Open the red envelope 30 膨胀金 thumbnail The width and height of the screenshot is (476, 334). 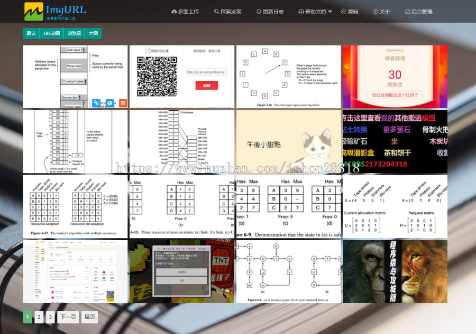[395, 77]
